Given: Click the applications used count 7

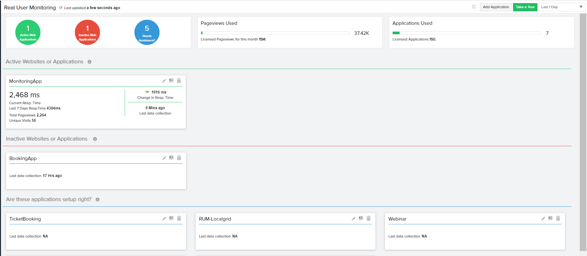Looking at the screenshot, I should (x=547, y=33).
